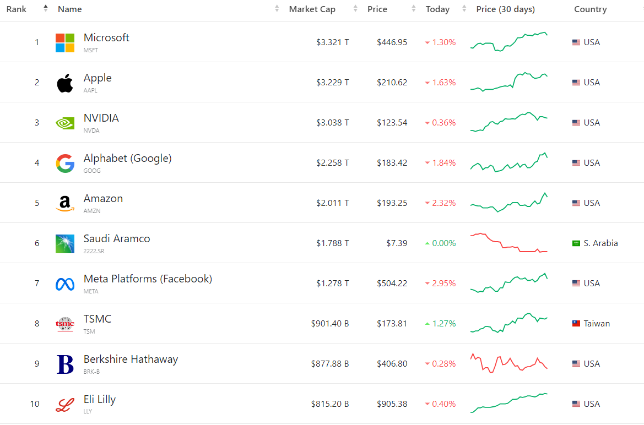
Task: Click the Saudi Aramco logo icon
Action: (x=65, y=243)
